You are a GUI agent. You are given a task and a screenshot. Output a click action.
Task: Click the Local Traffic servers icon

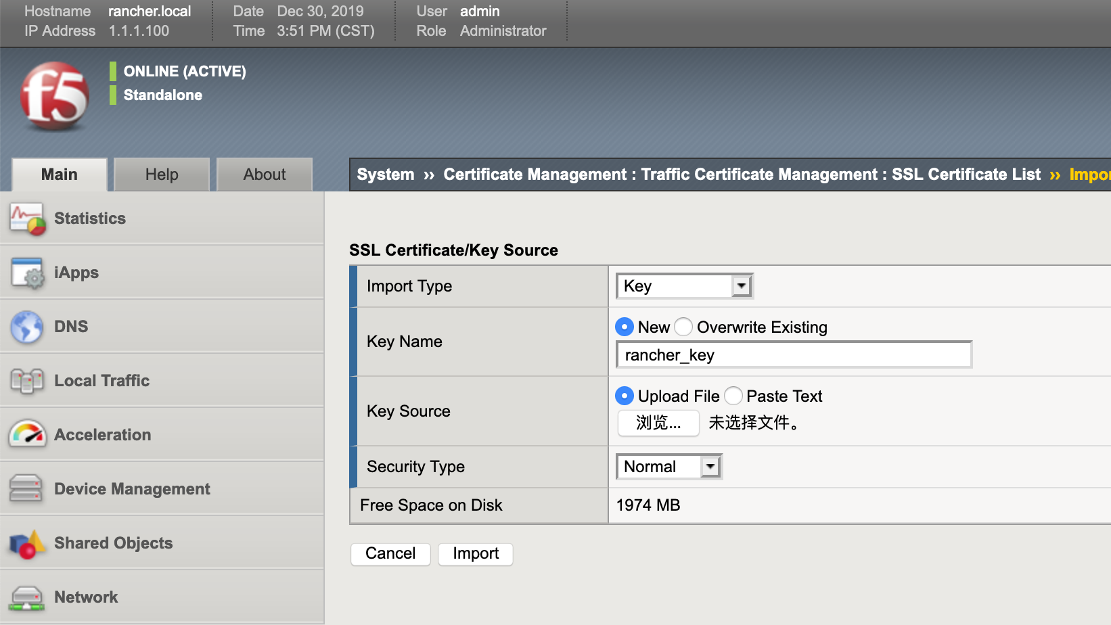[x=27, y=381]
